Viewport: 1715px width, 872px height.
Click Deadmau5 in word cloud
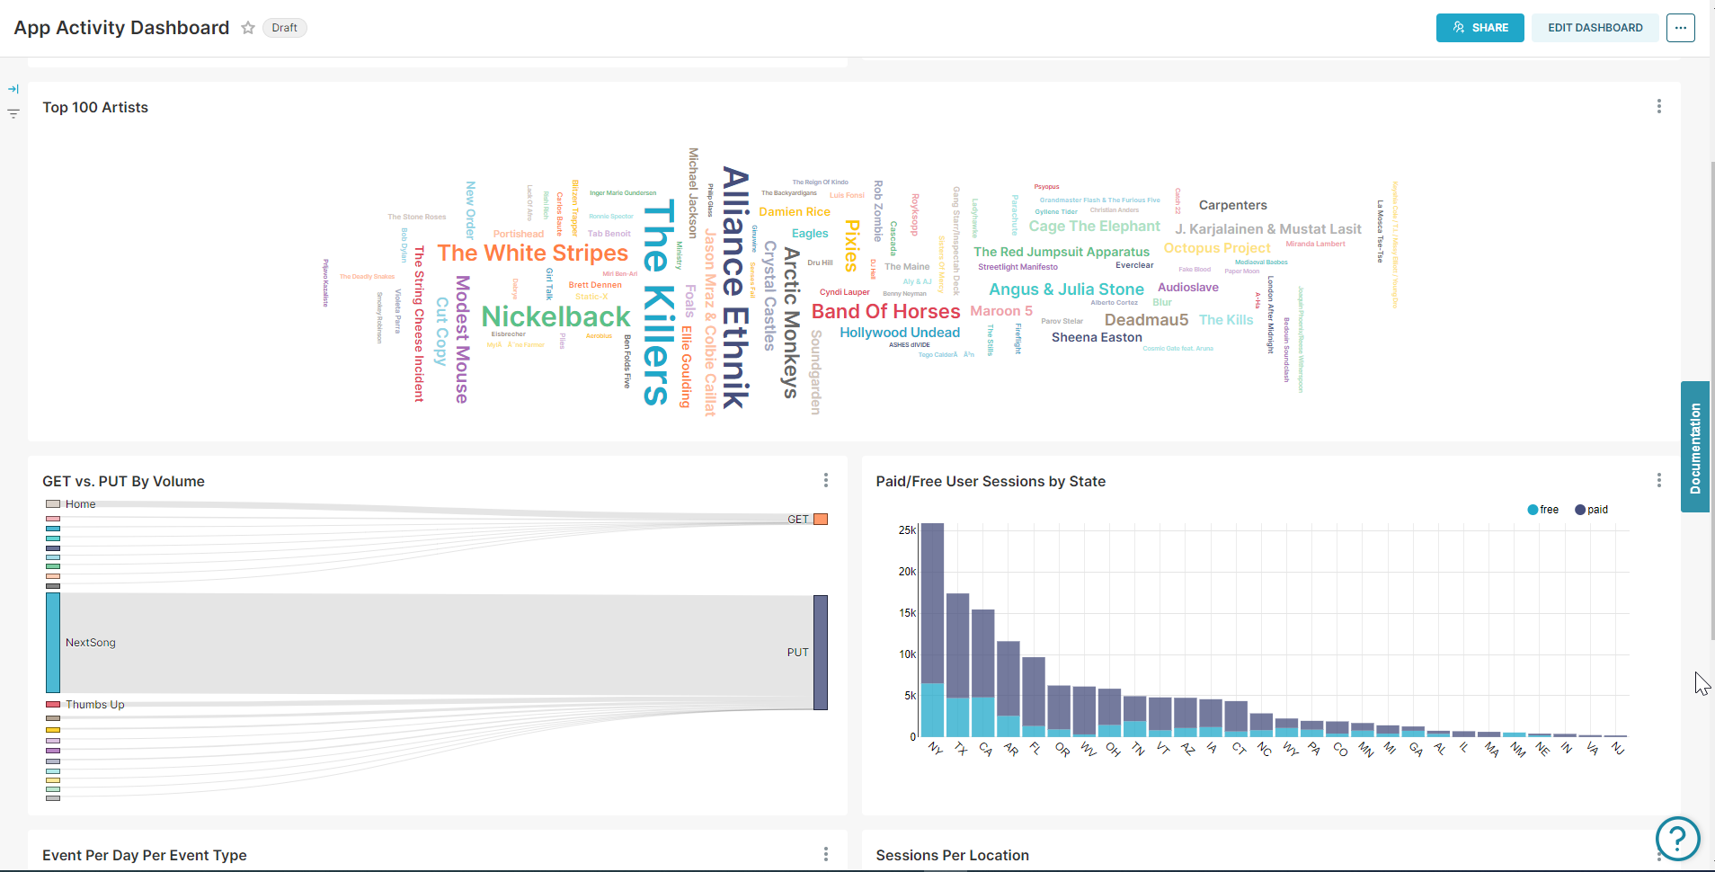coord(1146,320)
